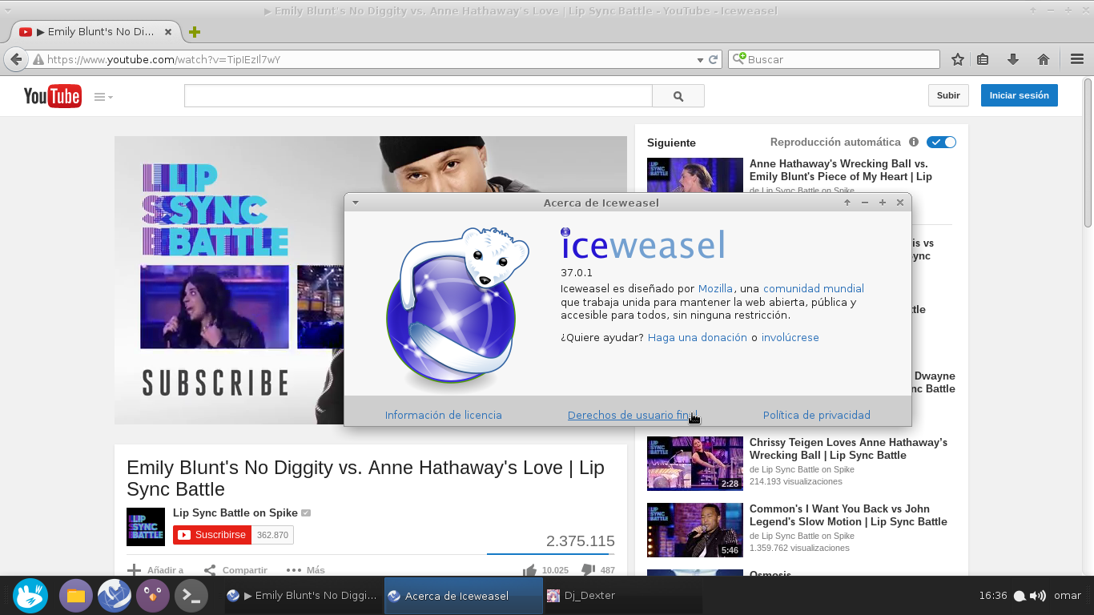1094x615 pixels.
Task: Select the Emily Blunt's No Di... browser tab
Action: coord(95,32)
